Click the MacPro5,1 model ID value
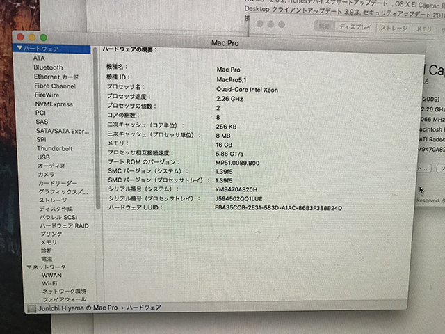Viewport: 445px width, 334px height. 232,80
